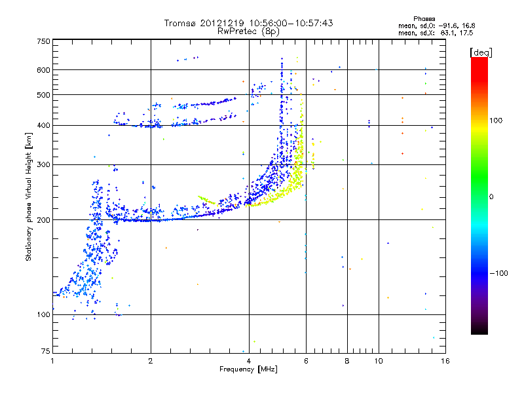
Task: Click the colorbar label '100'
Action: click(496, 121)
